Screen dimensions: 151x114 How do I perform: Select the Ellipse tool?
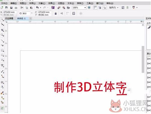2,55
